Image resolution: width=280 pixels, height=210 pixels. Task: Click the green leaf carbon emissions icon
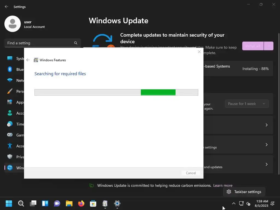tap(91, 186)
